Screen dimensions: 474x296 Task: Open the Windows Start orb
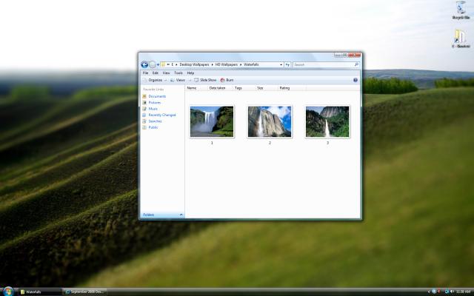(8, 292)
